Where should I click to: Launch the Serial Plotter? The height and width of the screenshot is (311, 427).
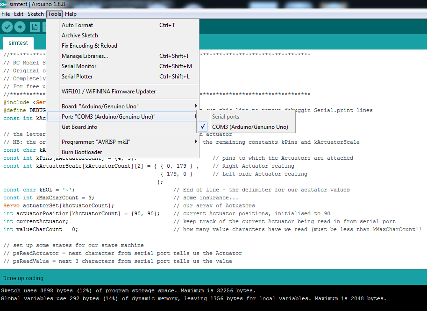click(x=77, y=77)
